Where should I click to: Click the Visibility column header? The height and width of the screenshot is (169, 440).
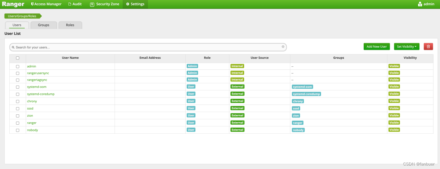[410, 58]
